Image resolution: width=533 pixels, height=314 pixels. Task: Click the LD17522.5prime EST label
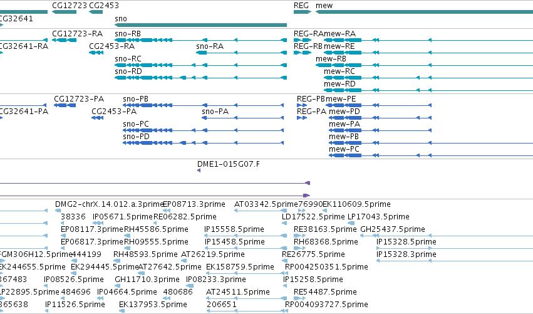(x=313, y=217)
